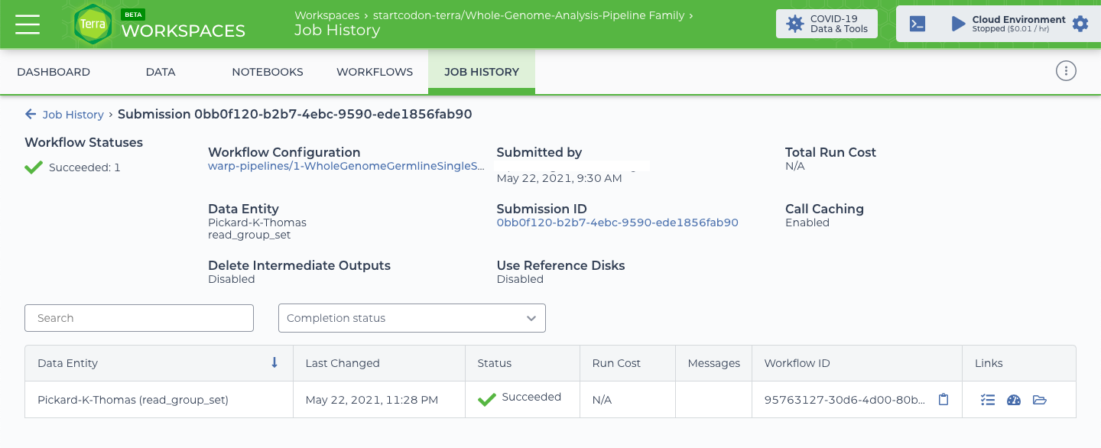Viewport: 1101px width, 448px height.
Task: Start the Cloud Environment with play icon
Action: click(958, 24)
